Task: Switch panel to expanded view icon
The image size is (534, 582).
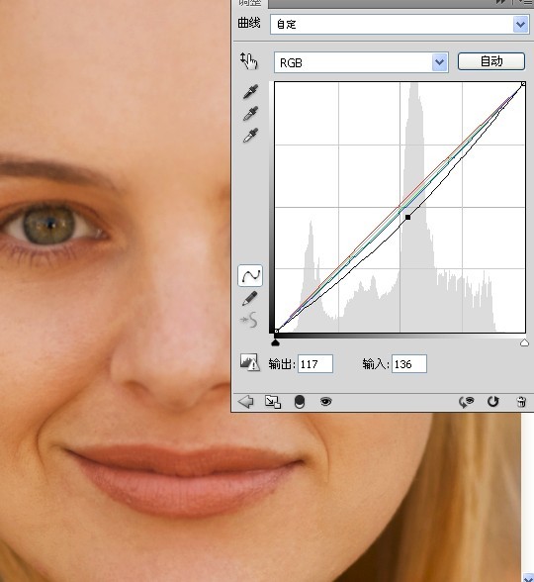Action: [273, 402]
